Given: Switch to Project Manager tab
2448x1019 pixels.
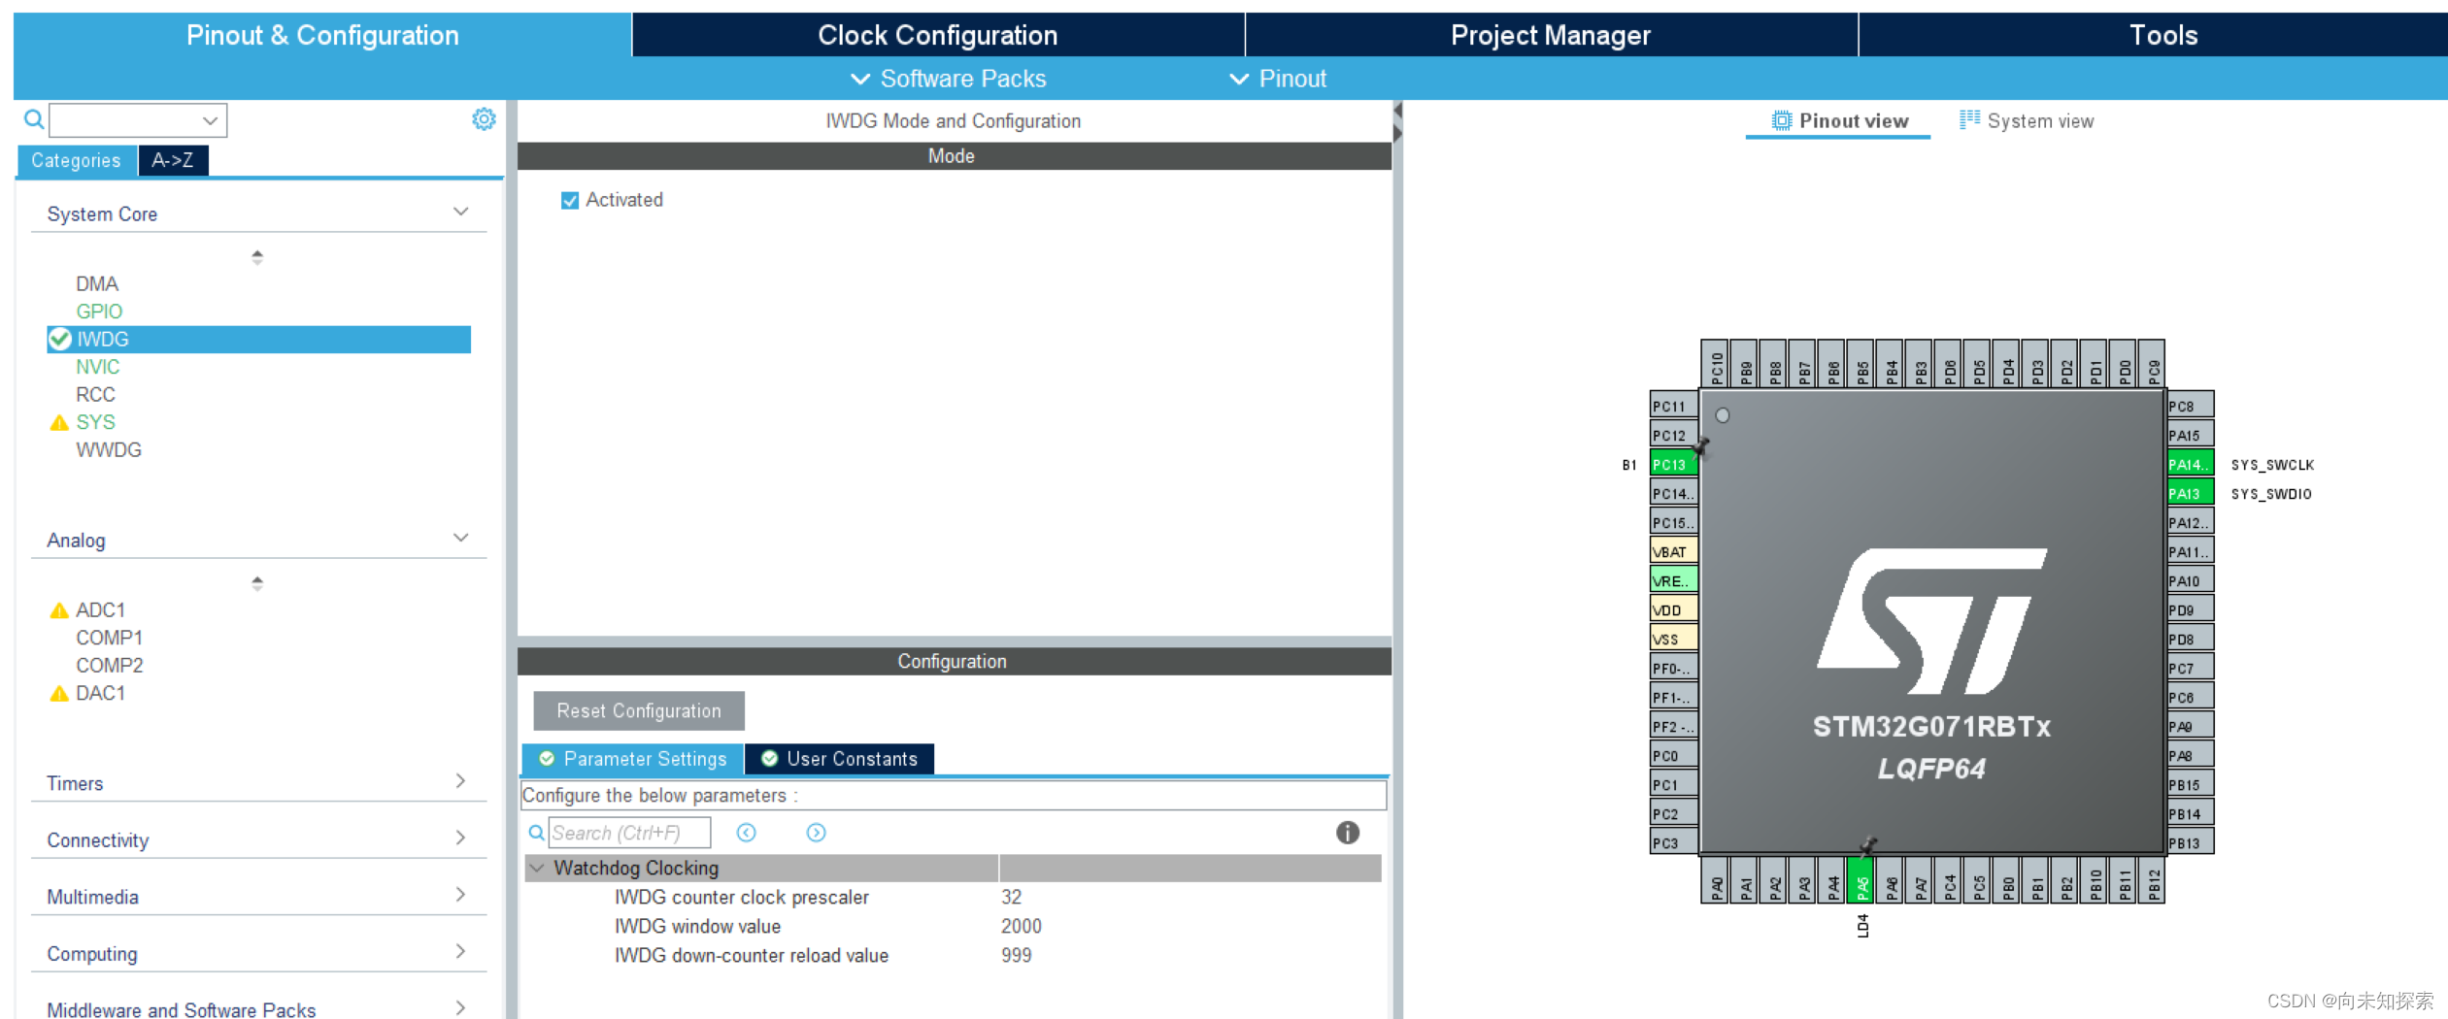Looking at the screenshot, I should pos(1551,35).
